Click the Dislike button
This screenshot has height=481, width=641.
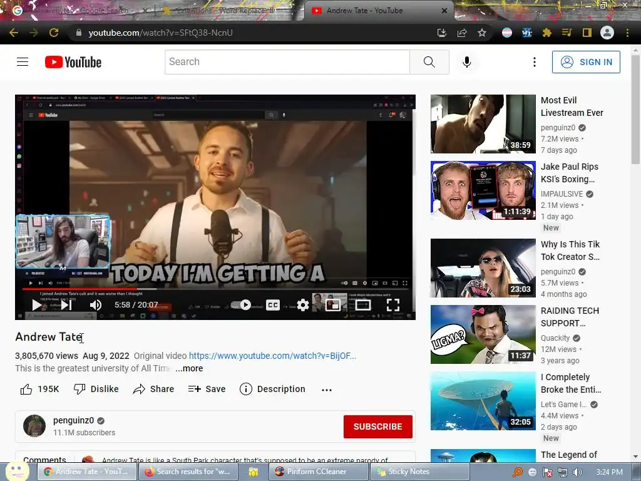pyautogui.click(x=96, y=389)
